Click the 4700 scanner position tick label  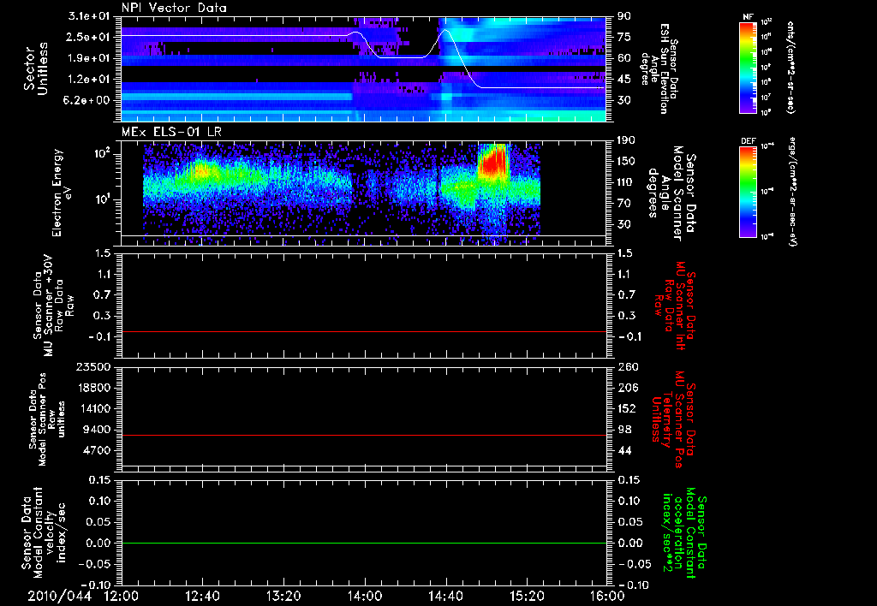98,450
